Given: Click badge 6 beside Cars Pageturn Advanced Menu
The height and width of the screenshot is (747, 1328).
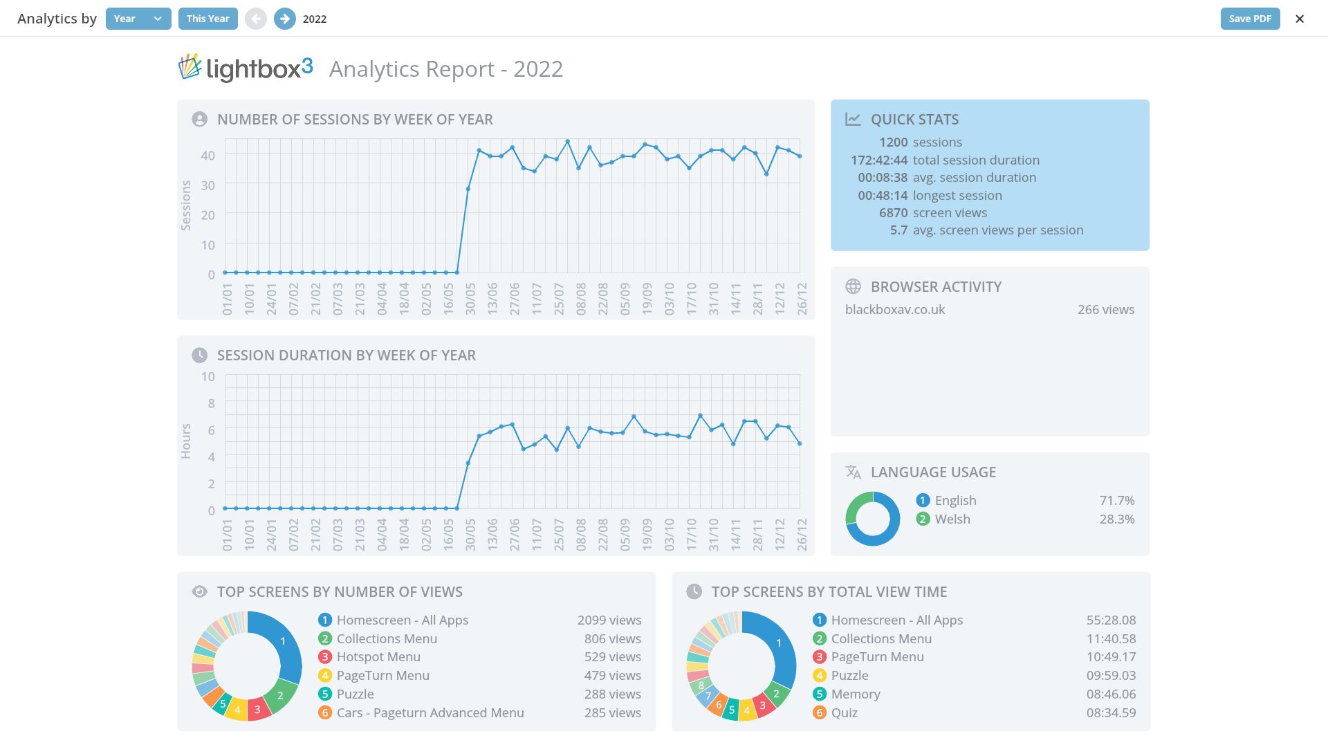Looking at the screenshot, I should tap(325, 712).
